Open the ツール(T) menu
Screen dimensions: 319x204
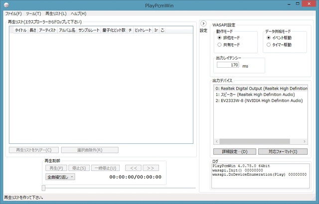34,13
